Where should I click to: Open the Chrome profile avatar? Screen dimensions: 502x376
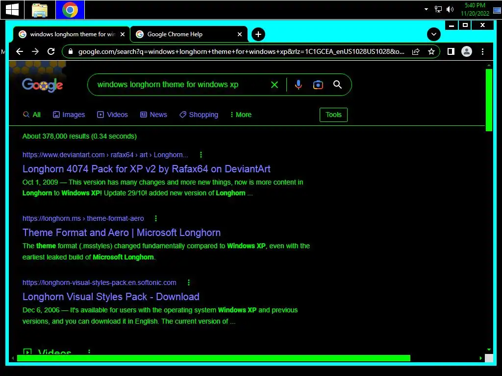pyautogui.click(x=467, y=51)
